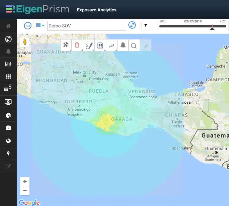
Task: Open the magnifier search tool on map
Action: (x=134, y=46)
